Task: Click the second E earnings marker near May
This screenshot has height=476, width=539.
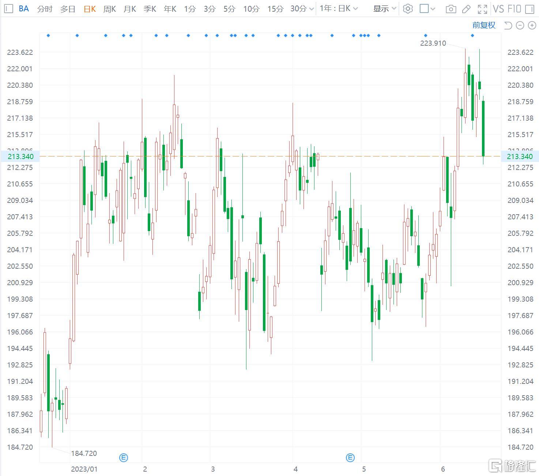Action: point(350,457)
